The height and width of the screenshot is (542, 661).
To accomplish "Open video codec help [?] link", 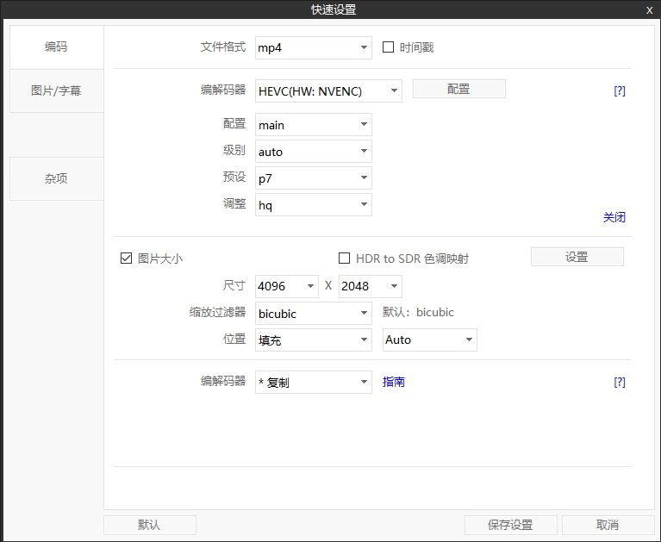I will pyautogui.click(x=620, y=90).
